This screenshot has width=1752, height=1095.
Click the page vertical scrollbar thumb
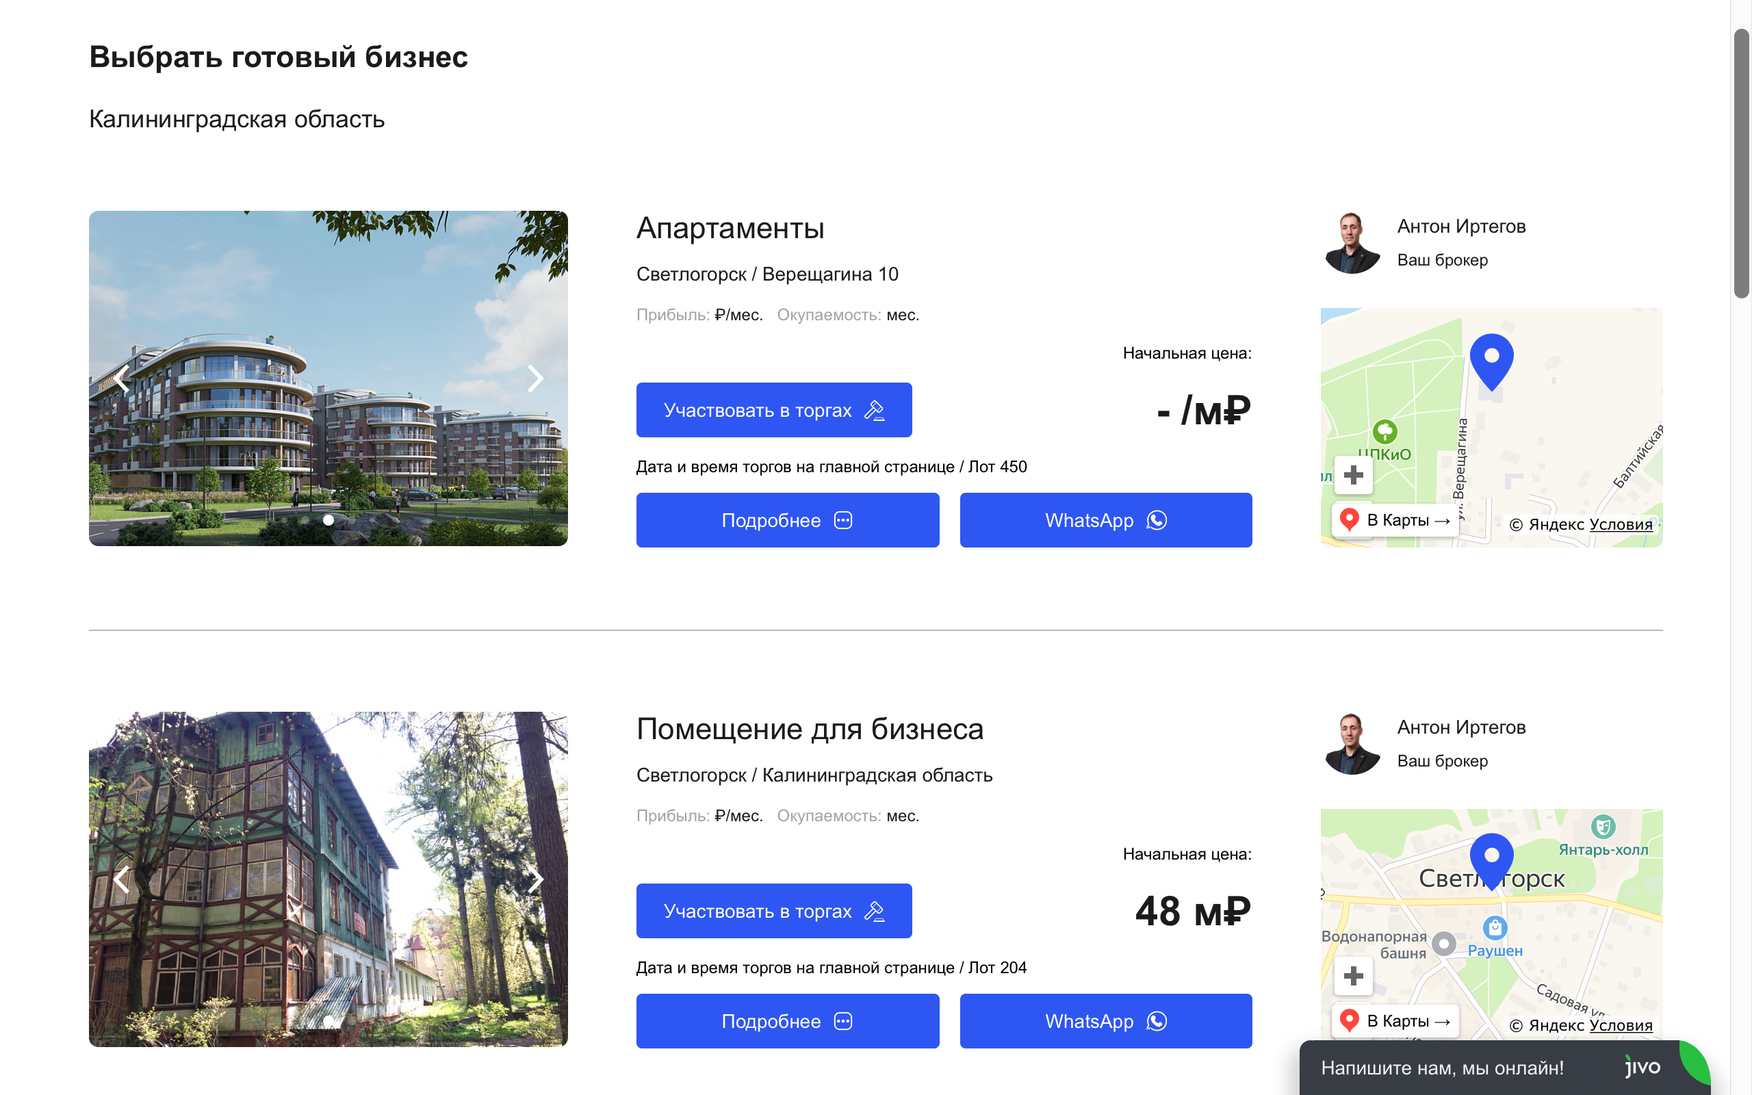pos(1741,163)
